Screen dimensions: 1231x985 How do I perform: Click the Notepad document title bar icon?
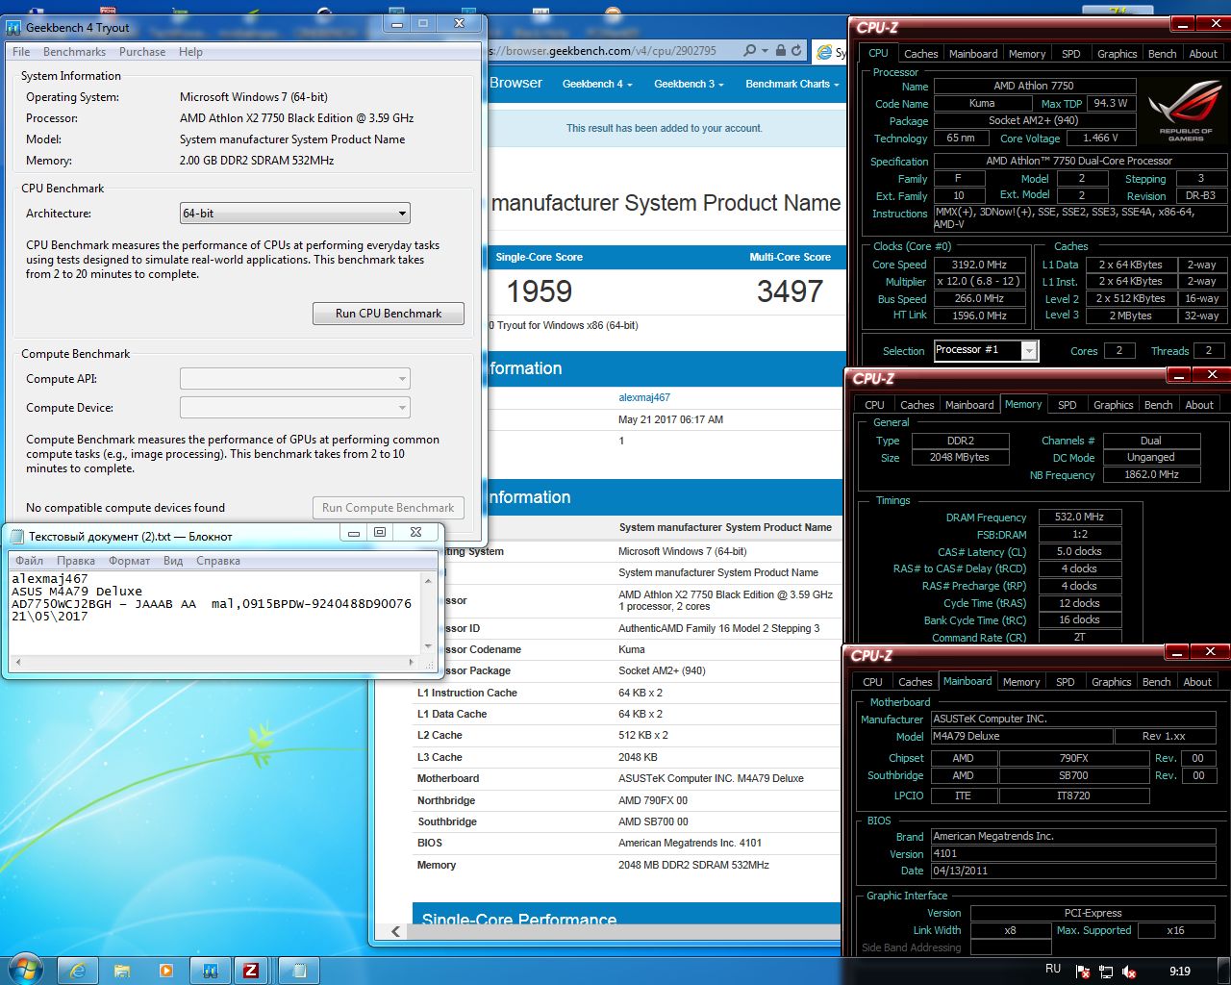click(16, 536)
